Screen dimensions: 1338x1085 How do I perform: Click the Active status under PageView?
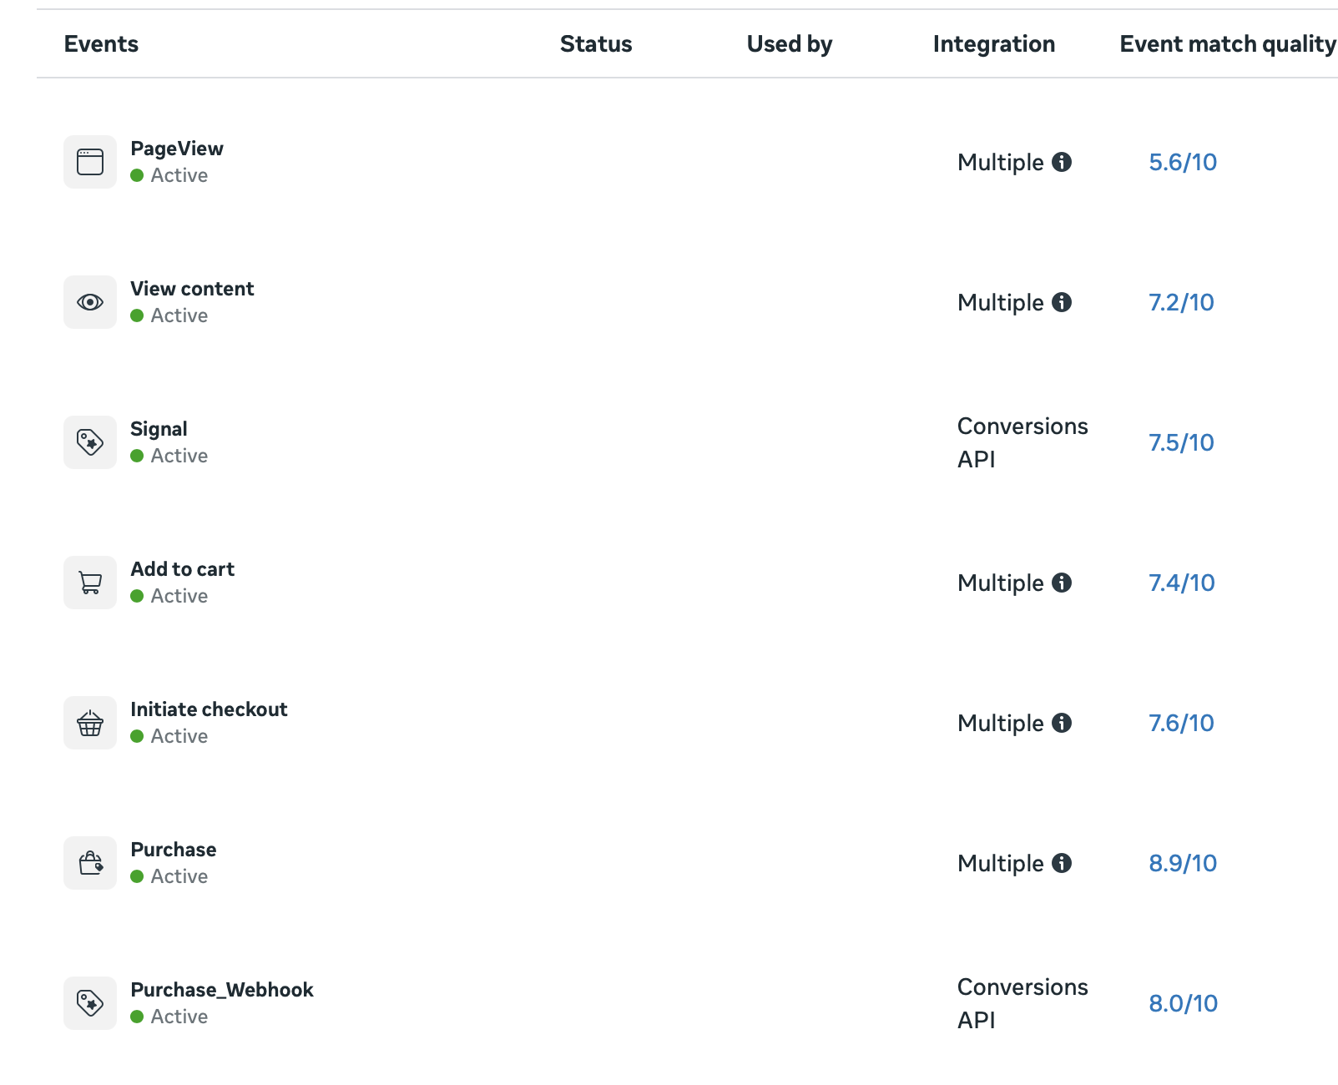tap(169, 175)
